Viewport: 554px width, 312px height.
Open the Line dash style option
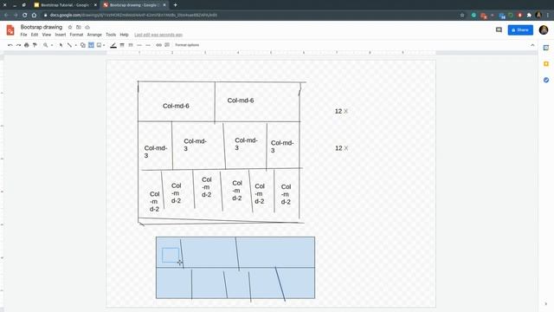pos(131,45)
